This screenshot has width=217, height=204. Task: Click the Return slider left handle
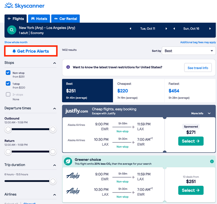click(8, 151)
